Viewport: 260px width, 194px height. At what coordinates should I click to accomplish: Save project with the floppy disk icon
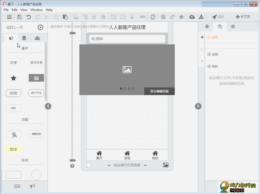20,17
